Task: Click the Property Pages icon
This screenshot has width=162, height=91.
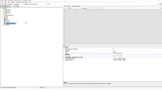Action: [x=69, y=45]
